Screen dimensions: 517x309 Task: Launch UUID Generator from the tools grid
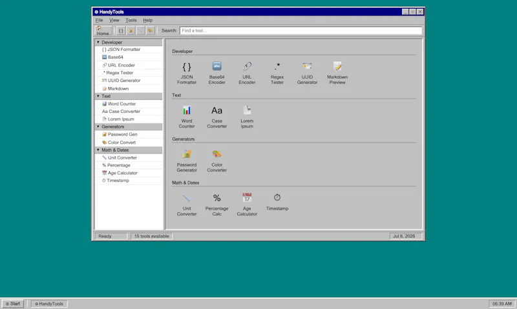pyautogui.click(x=307, y=73)
